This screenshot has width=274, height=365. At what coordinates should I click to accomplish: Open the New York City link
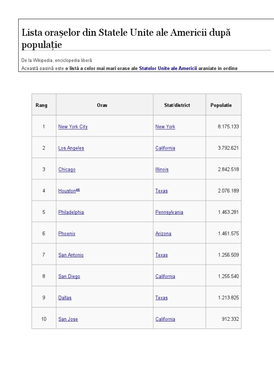tap(73, 127)
